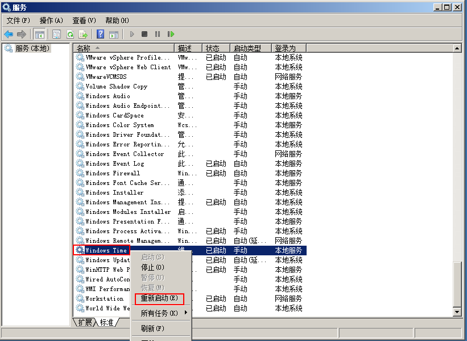Click 网络服务 in VMwareVCMSDS row
The image size is (467, 341).
pyautogui.click(x=288, y=77)
